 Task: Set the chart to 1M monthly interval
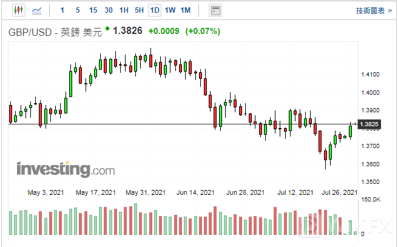186,10
